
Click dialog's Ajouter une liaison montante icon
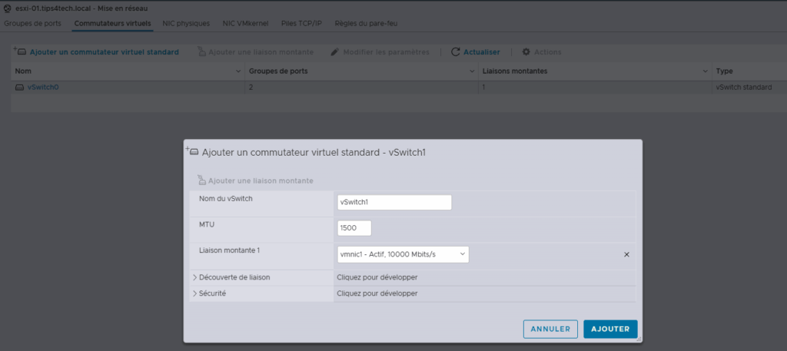(202, 180)
